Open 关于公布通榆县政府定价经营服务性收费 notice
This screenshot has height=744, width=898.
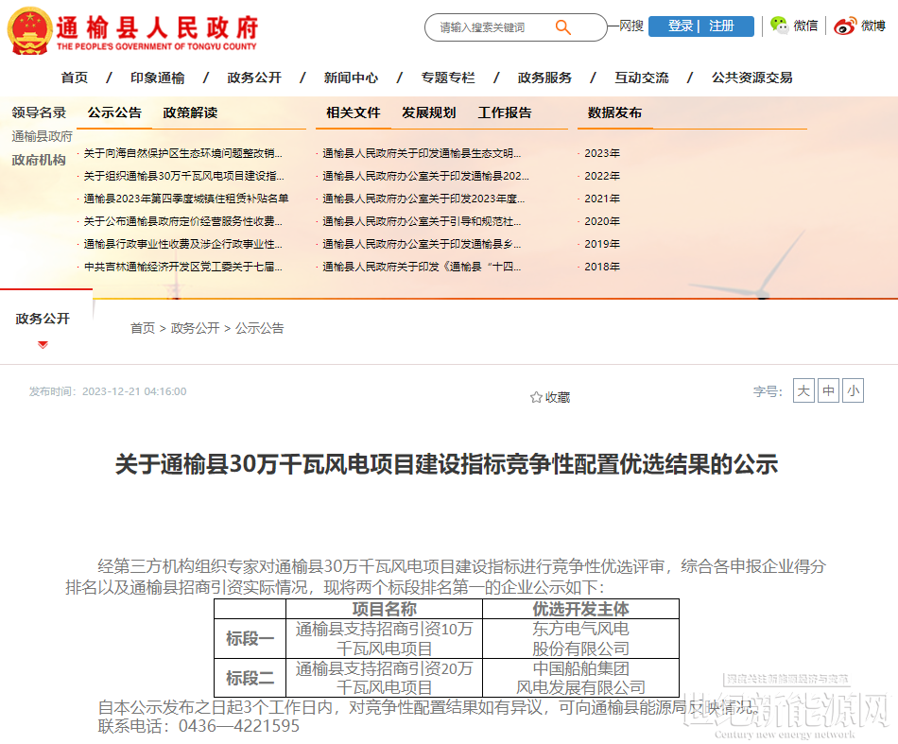[x=182, y=221]
